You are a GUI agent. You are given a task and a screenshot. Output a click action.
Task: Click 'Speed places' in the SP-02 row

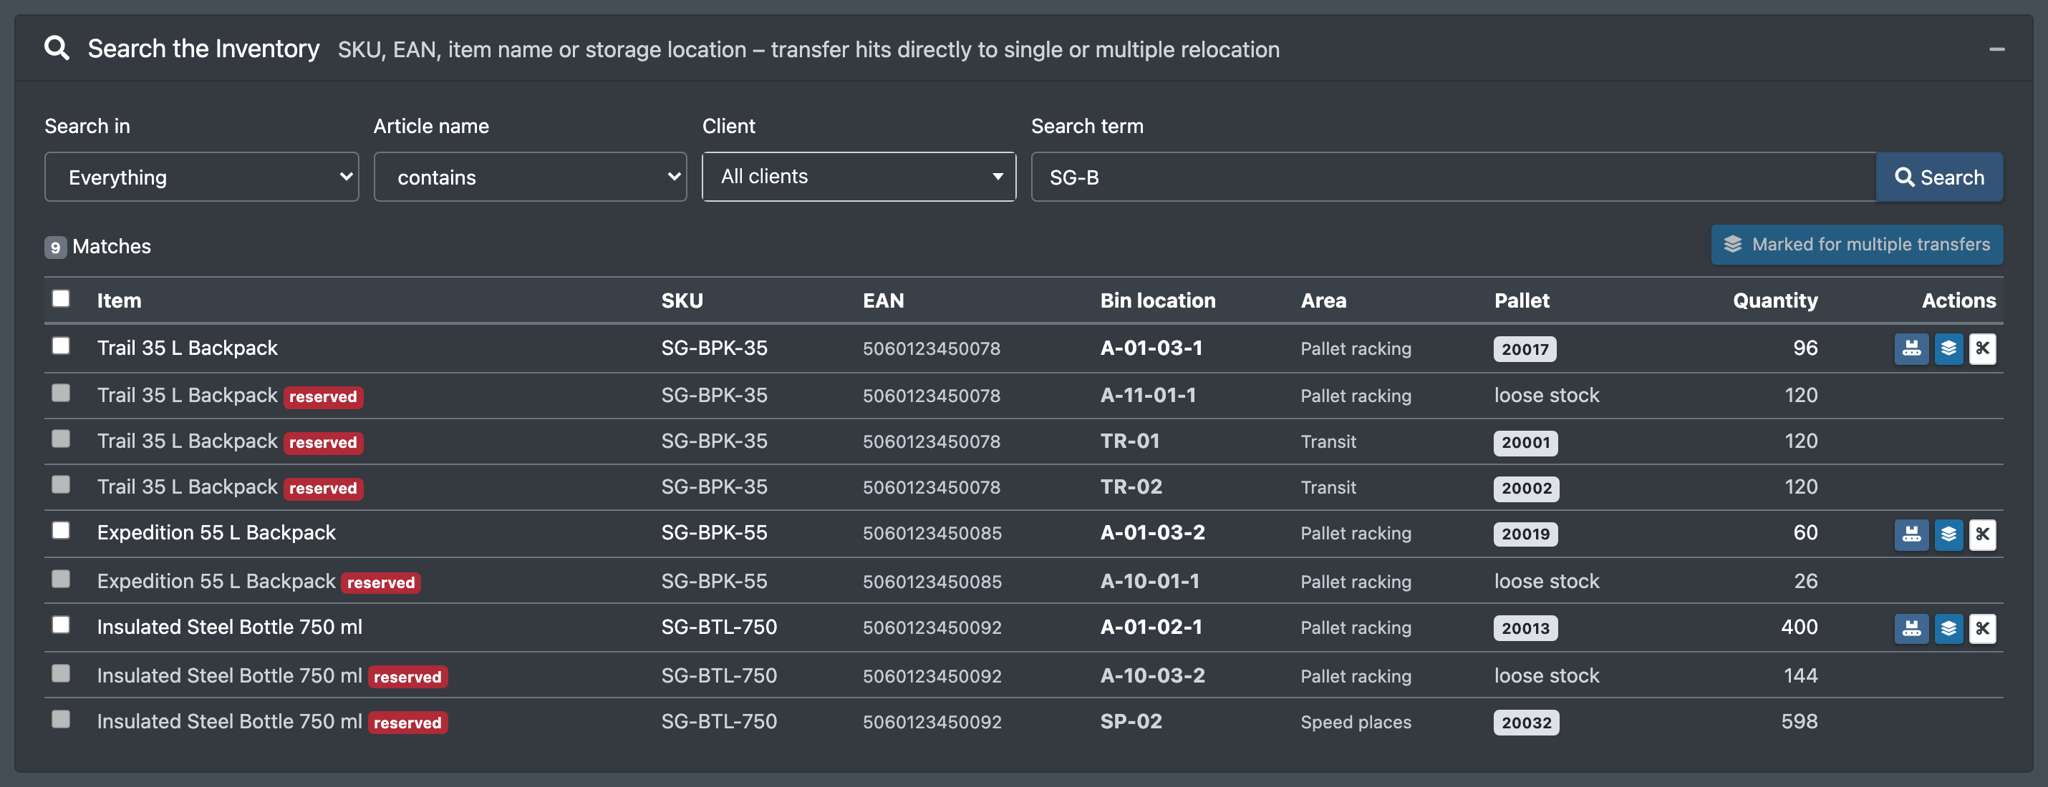click(1356, 723)
